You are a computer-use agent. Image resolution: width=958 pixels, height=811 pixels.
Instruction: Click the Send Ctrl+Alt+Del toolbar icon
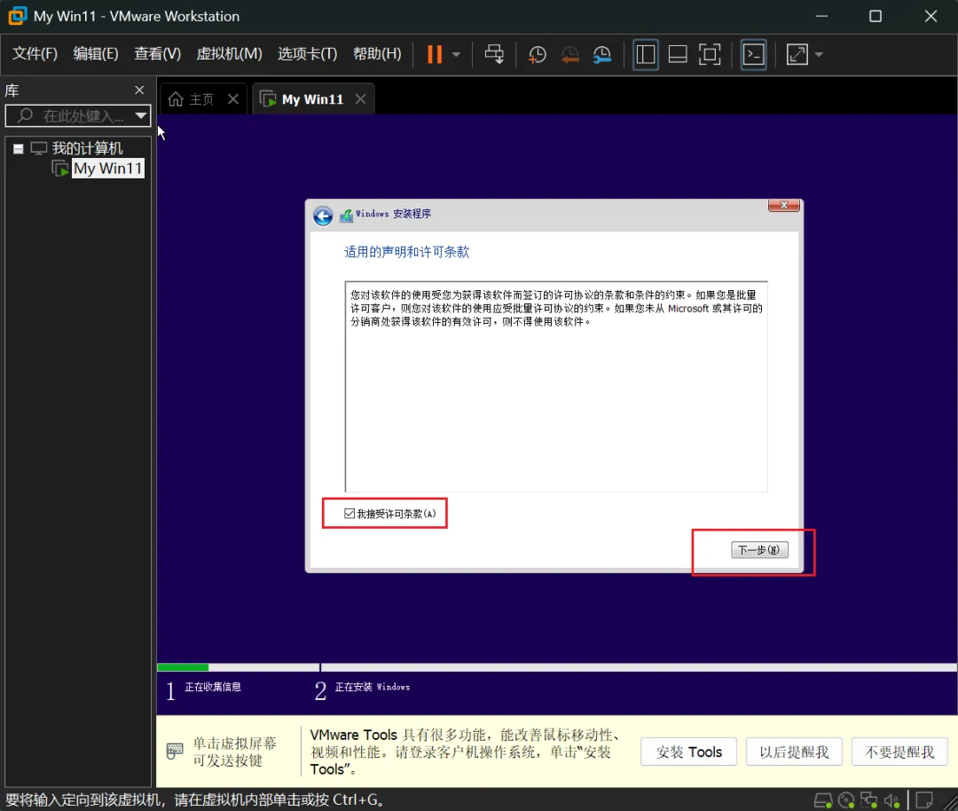[494, 54]
